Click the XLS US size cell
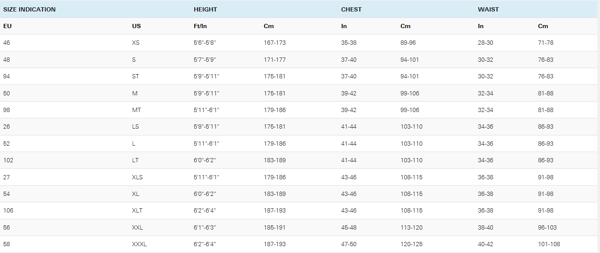The image size is (600, 253). (x=137, y=177)
